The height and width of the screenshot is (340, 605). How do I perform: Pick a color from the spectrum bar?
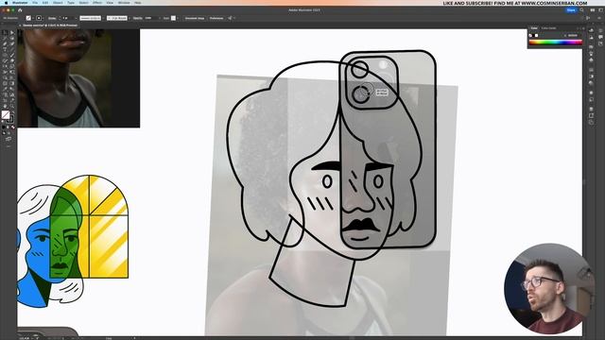pos(555,42)
